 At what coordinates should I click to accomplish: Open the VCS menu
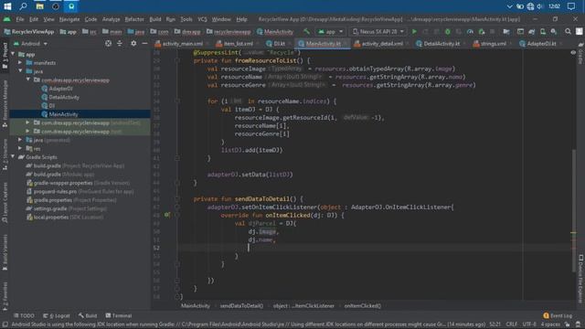pyautogui.click(x=202, y=19)
